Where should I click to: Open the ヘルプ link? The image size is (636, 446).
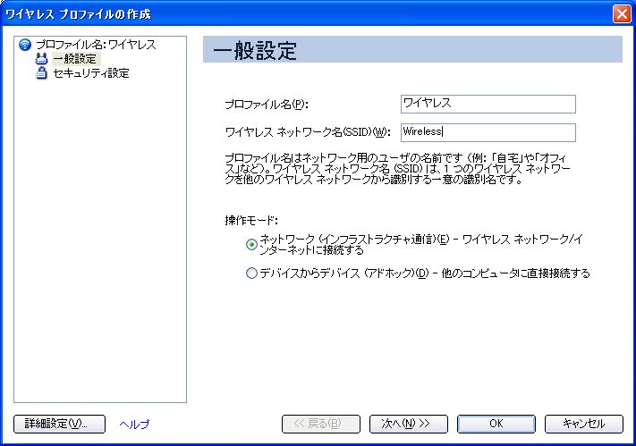click(x=134, y=425)
